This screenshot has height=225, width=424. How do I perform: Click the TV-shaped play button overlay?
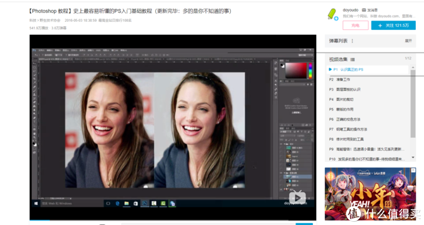(x=297, y=198)
